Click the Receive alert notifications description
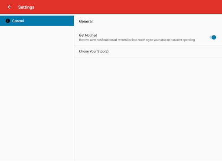 pos(137,40)
